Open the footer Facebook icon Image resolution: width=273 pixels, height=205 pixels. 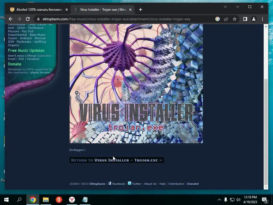tap(110, 183)
